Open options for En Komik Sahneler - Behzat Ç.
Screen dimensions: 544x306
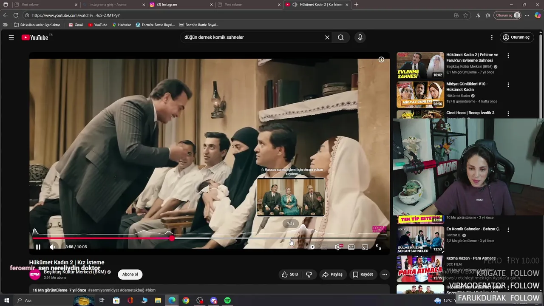point(508,229)
